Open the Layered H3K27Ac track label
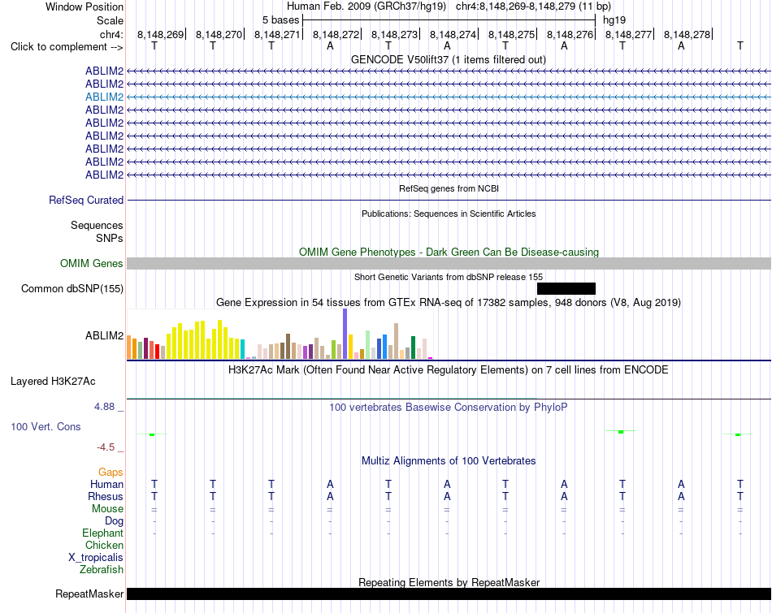Screen dimensions: 772x613 coord(53,382)
